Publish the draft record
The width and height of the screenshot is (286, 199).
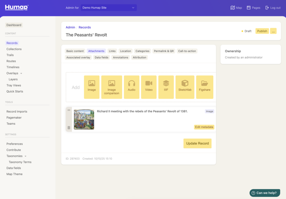point(262,31)
